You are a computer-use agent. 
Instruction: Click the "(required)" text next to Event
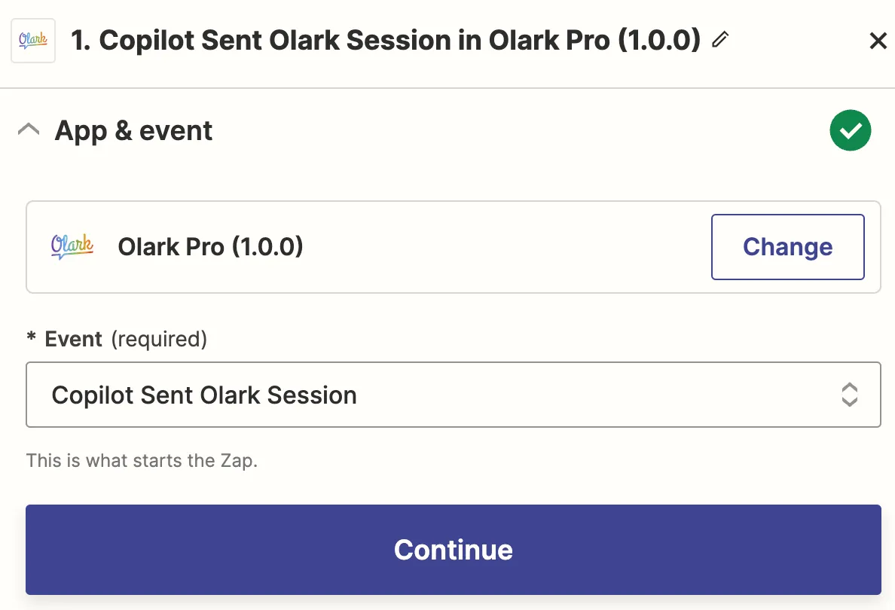point(159,340)
